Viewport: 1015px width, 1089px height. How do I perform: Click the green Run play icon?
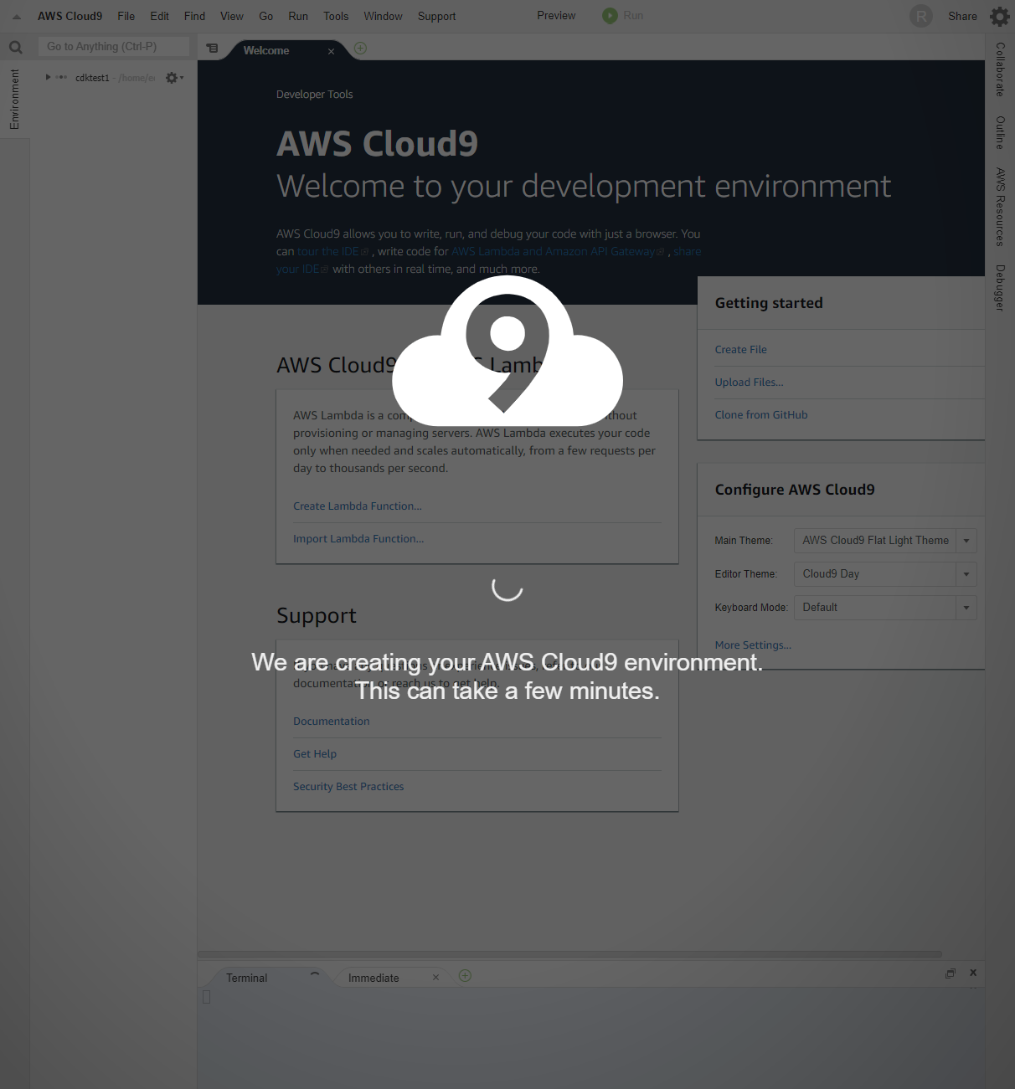coord(610,15)
